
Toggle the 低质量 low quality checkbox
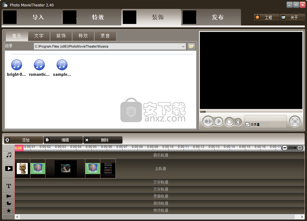[247, 125]
